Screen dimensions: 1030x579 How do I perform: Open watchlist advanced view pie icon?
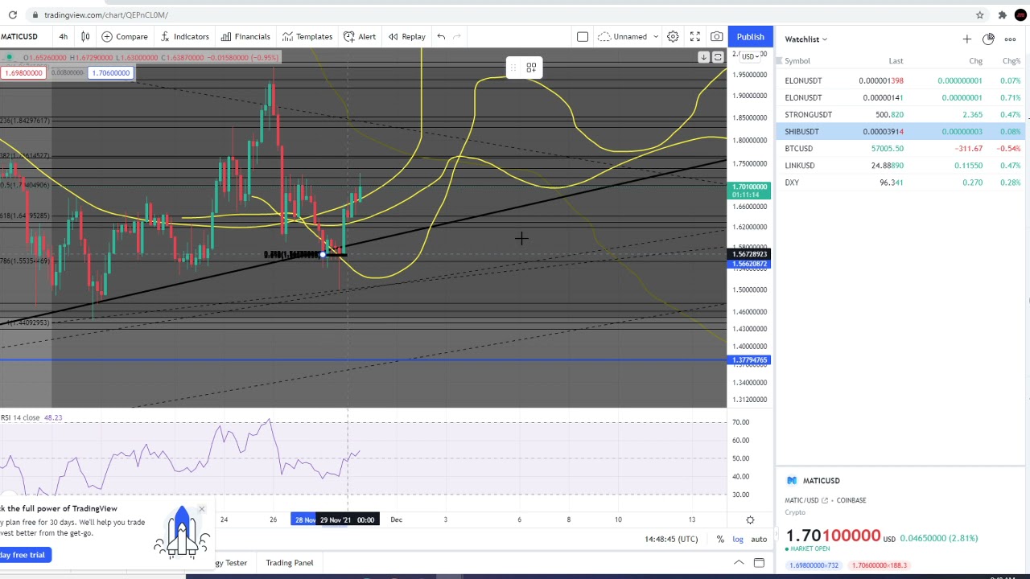click(x=988, y=39)
